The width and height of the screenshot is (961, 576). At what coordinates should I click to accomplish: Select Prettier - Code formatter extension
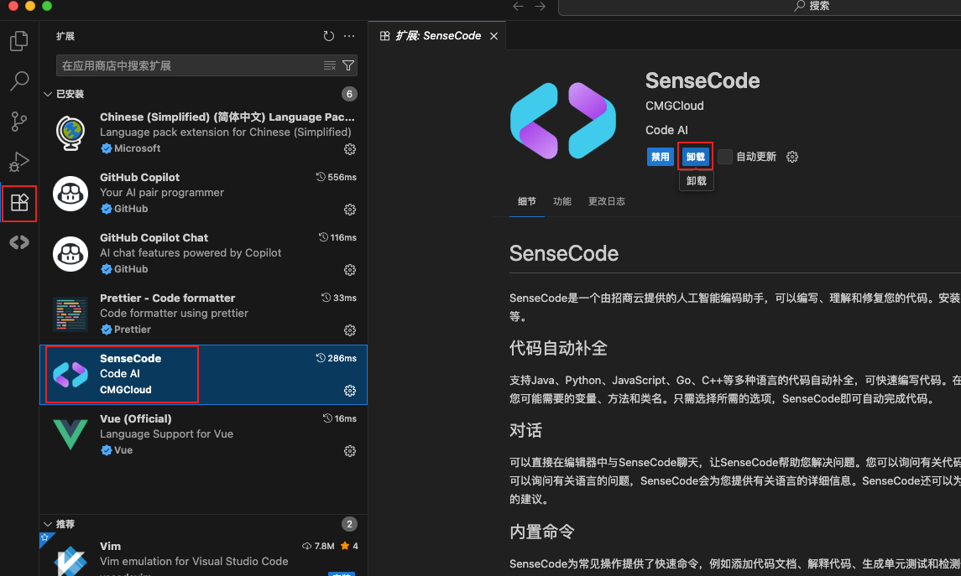coord(203,314)
